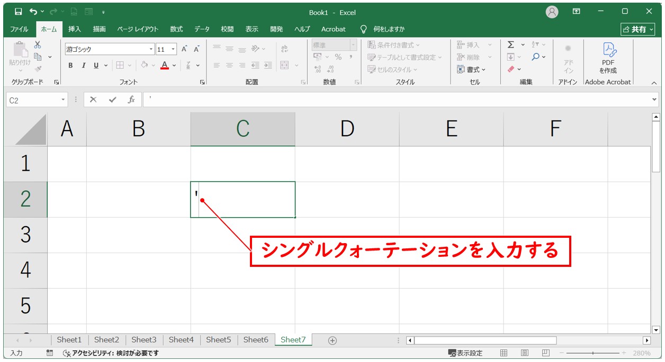Toggle Underline formatting
665x362 pixels.
click(96, 66)
